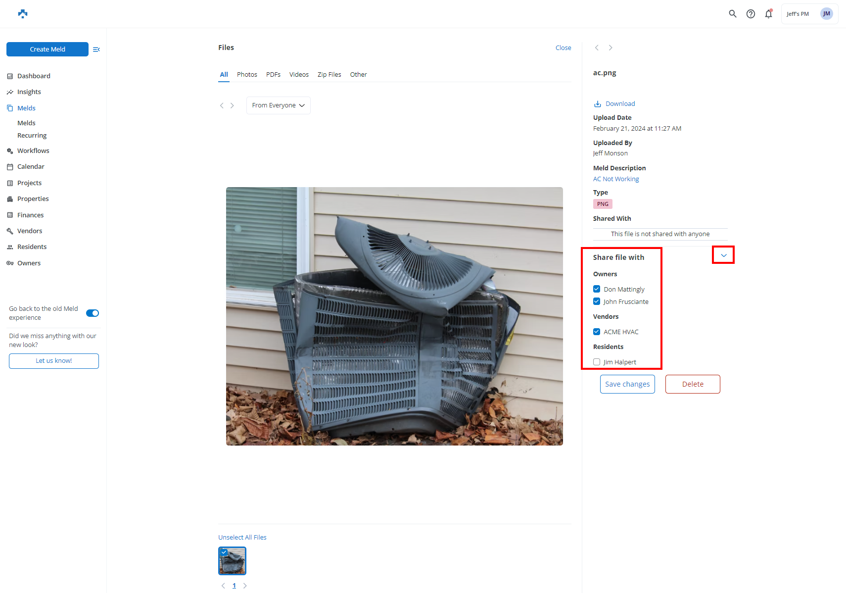
Task: Open the notifications bell
Action: 768,14
